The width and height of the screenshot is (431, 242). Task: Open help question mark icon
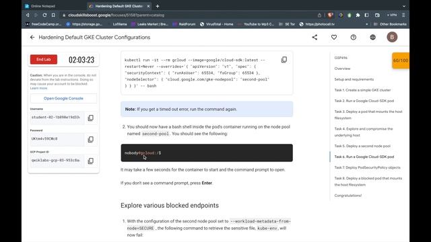[354, 38]
